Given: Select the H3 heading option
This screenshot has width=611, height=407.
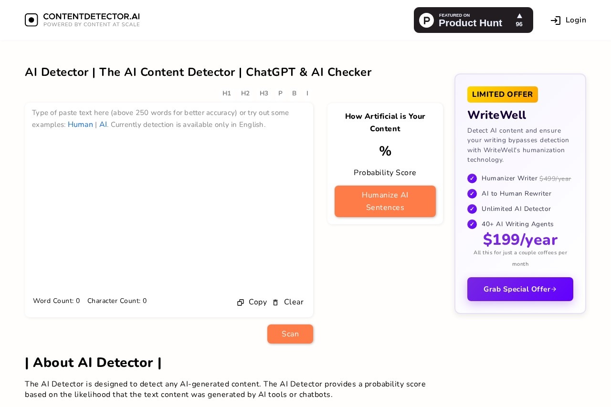Looking at the screenshot, I should coord(264,93).
